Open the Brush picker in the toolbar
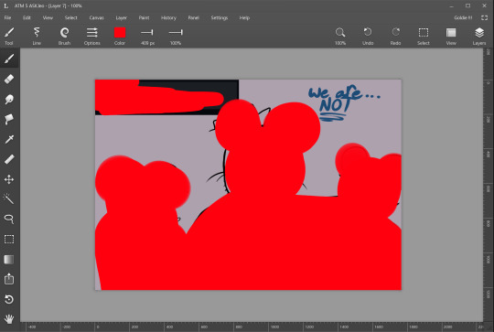494x332 pixels. (x=64, y=36)
